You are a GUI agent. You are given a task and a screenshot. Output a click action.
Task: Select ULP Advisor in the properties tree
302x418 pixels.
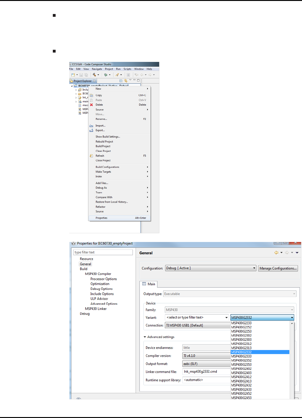[99, 299]
